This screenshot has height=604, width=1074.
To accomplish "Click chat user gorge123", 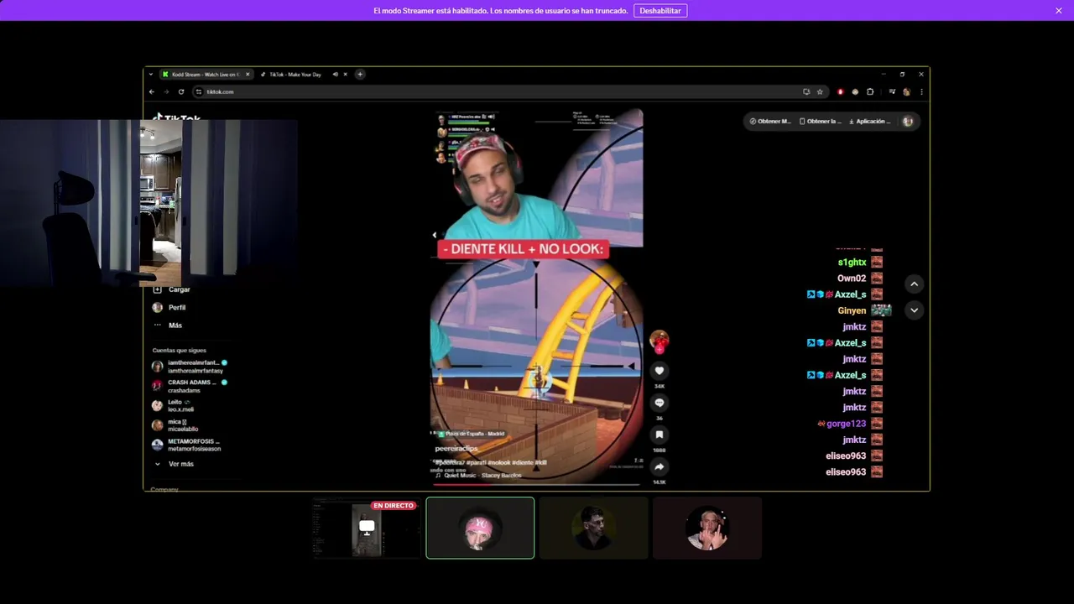I will coord(846,424).
